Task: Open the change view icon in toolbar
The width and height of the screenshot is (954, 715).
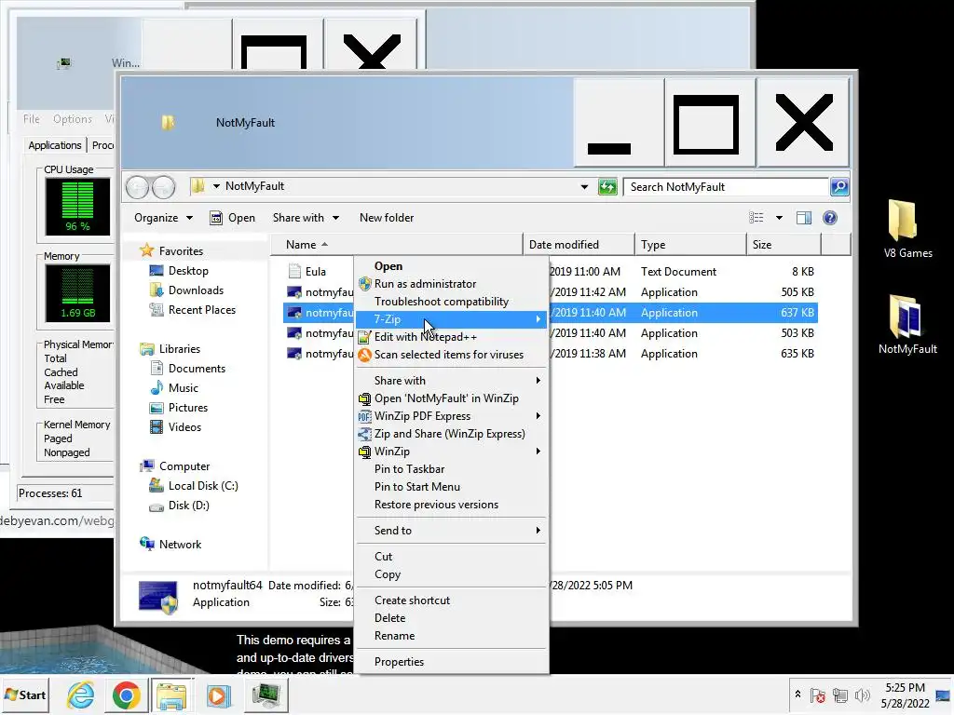Action: coord(756,218)
